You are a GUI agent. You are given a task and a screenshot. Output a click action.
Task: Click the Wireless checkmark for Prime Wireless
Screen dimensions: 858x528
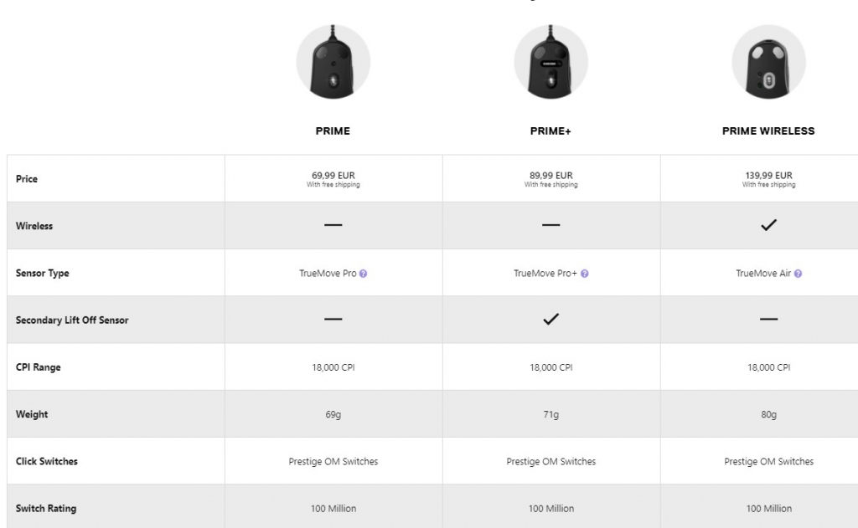(x=768, y=225)
